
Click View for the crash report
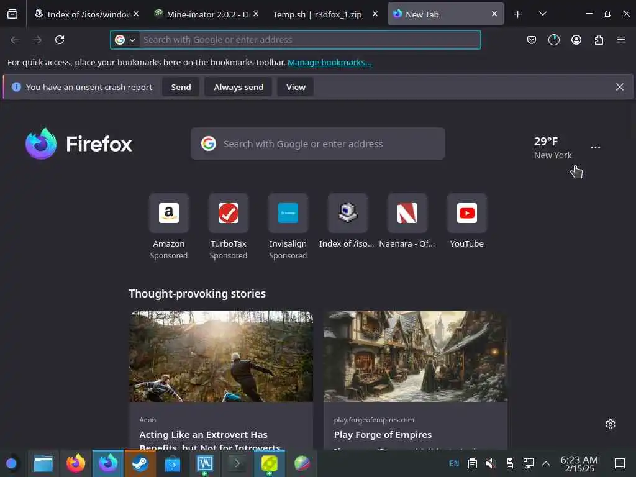(x=296, y=87)
